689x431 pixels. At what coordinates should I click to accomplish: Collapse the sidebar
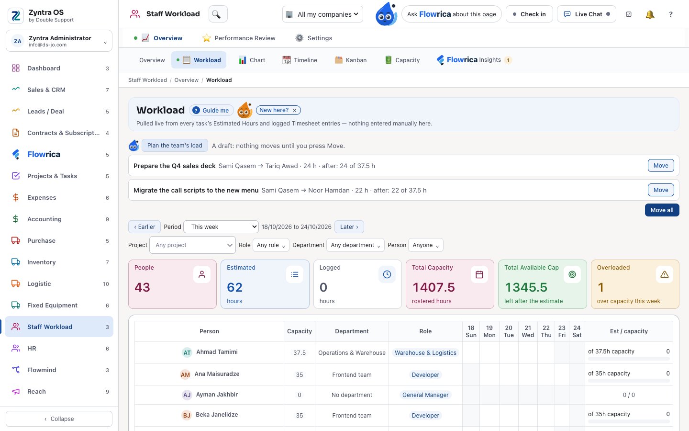pyautogui.click(x=59, y=419)
